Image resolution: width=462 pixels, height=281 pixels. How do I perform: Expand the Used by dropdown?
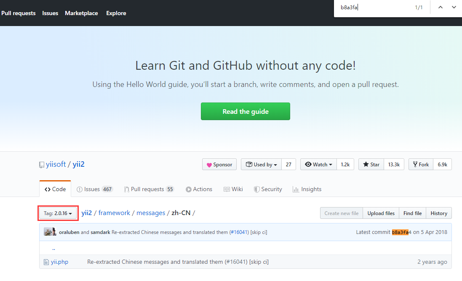(x=262, y=165)
